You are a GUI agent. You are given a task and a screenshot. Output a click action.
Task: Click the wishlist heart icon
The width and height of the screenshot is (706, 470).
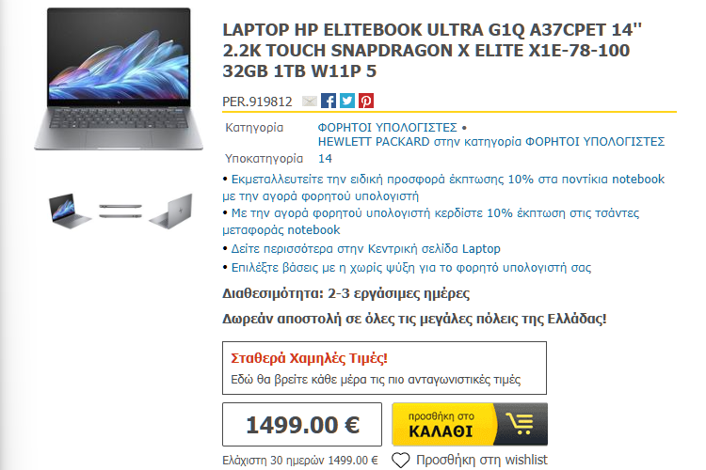pyautogui.click(x=400, y=460)
